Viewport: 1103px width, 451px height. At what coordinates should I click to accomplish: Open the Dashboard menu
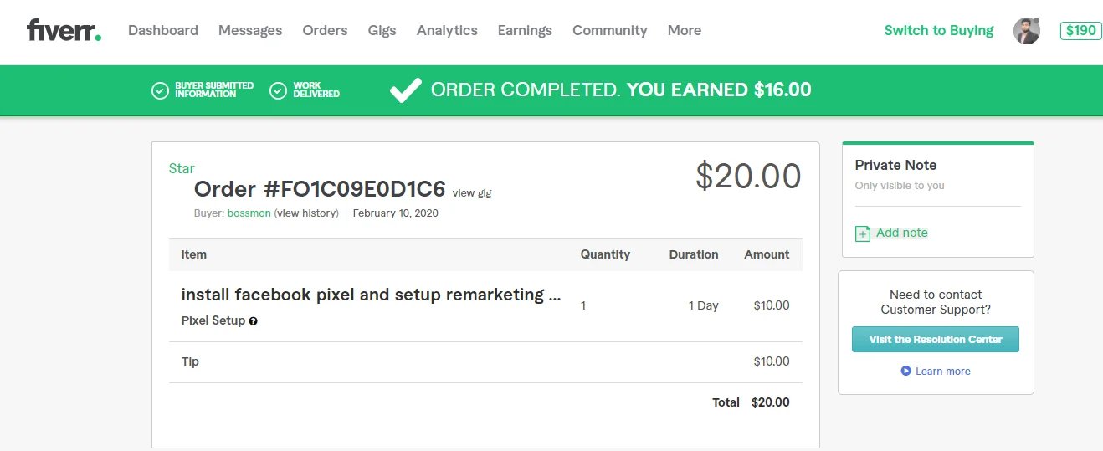tap(163, 31)
